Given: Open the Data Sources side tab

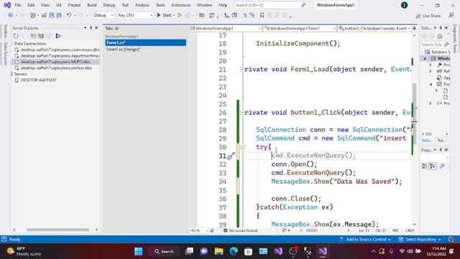Looking at the screenshot, I should [6, 53].
